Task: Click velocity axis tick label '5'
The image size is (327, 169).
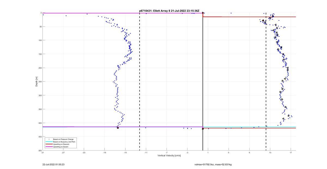Action: 229,153
